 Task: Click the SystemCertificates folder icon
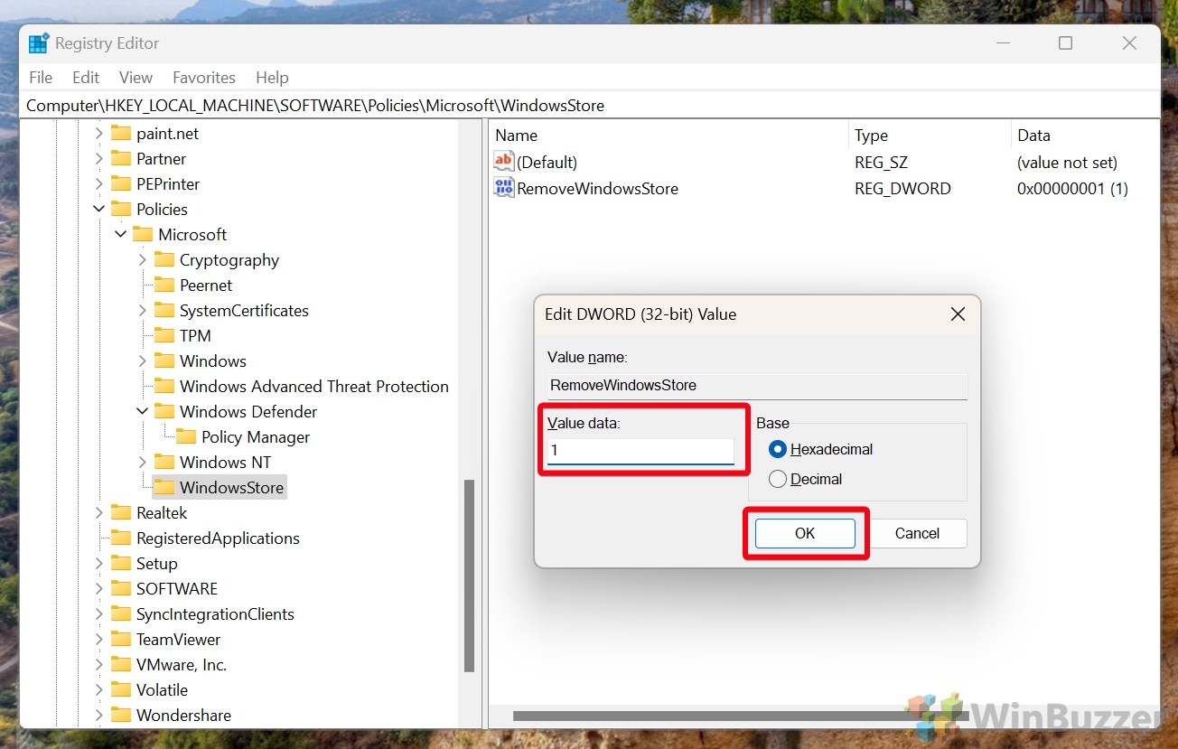[164, 310]
